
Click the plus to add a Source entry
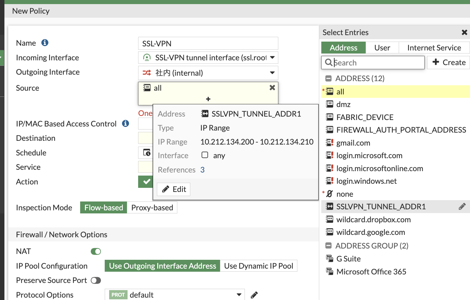click(208, 99)
